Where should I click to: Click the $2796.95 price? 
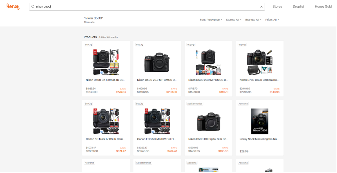coord(246,92)
